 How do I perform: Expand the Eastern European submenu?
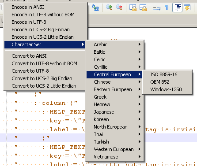tap(115, 89)
